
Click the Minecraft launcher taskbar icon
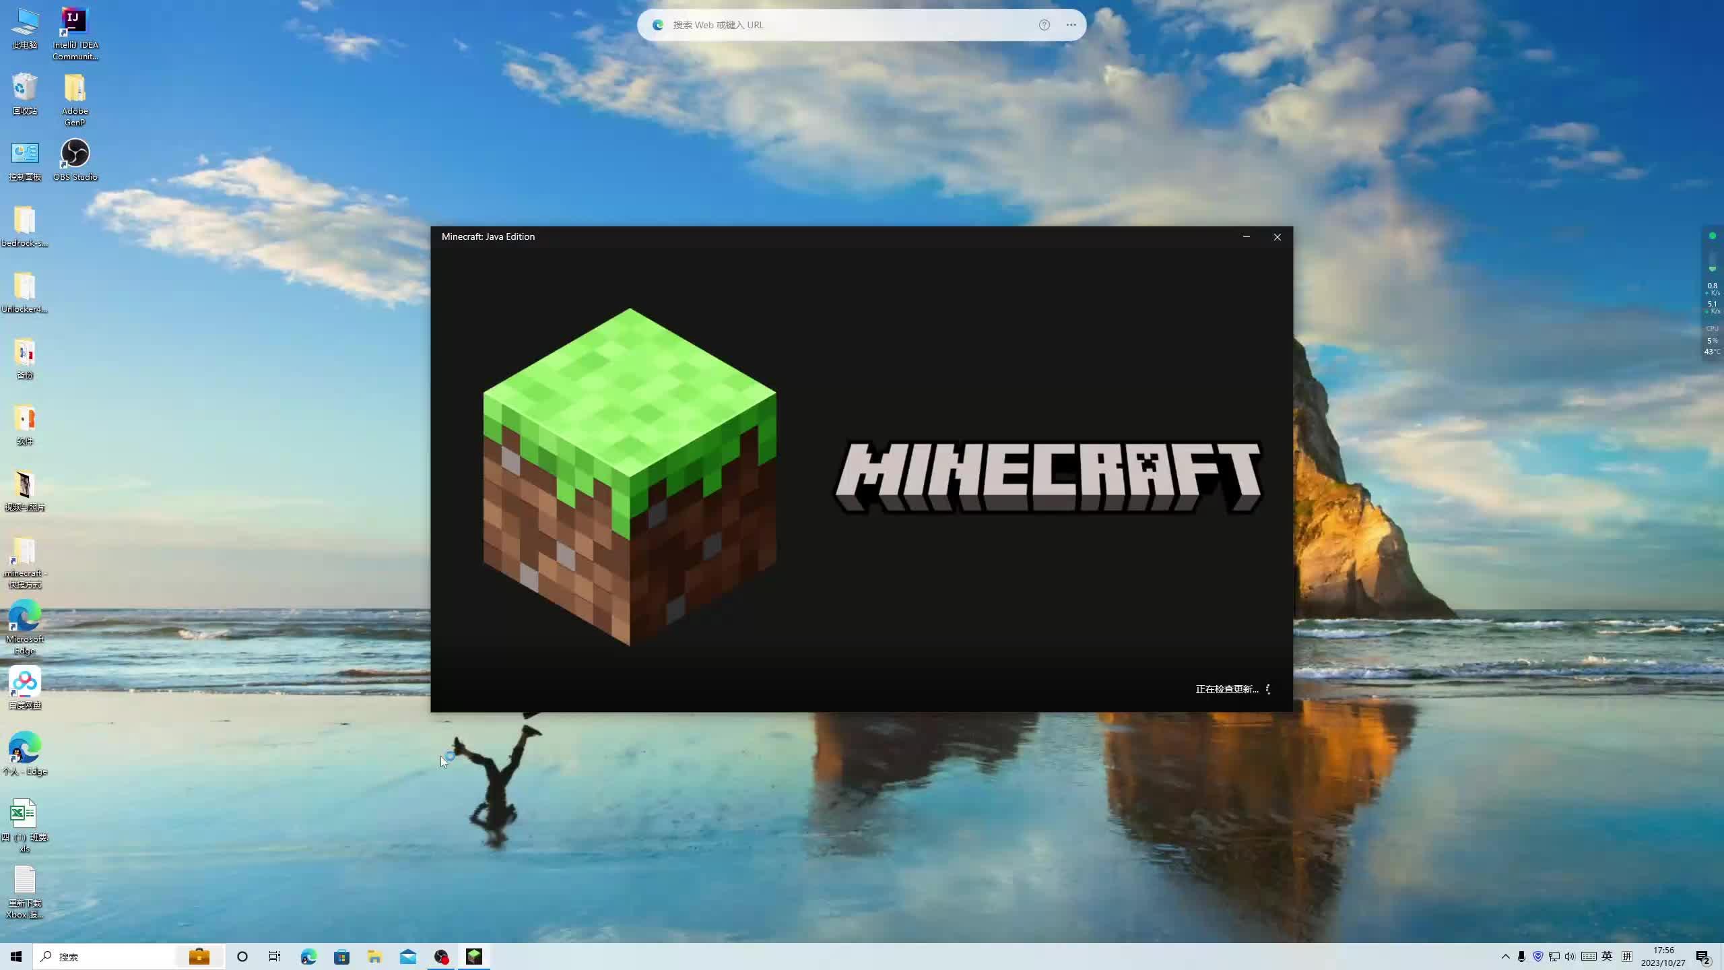click(x=474, y=957)
